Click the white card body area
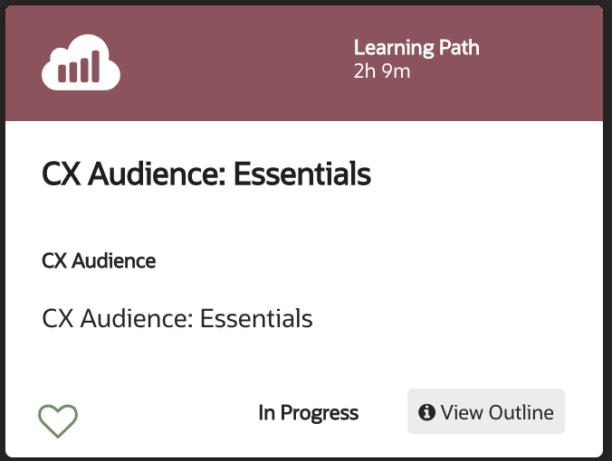This screenshot has height=461, width=612. click(304, 288)
